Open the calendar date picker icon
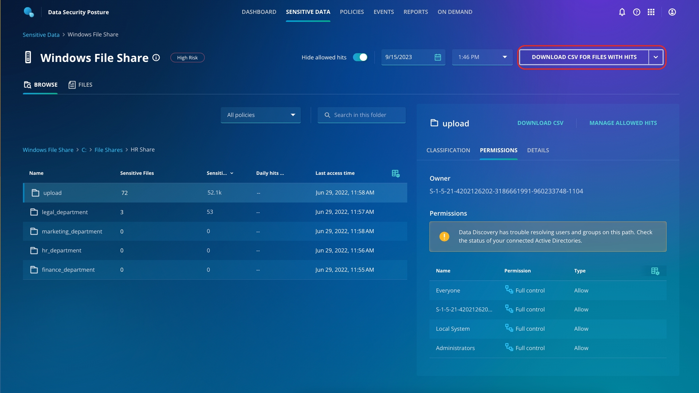This screenshot has width=699, height=393. click(437, 57)
